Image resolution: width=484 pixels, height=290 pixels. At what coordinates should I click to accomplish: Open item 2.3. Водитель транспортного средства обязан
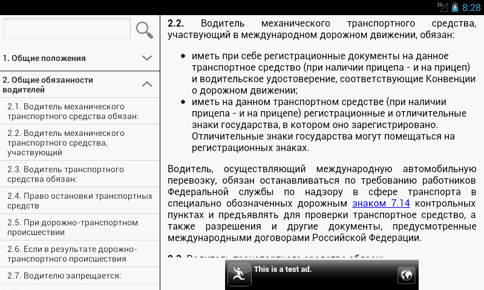80,174
